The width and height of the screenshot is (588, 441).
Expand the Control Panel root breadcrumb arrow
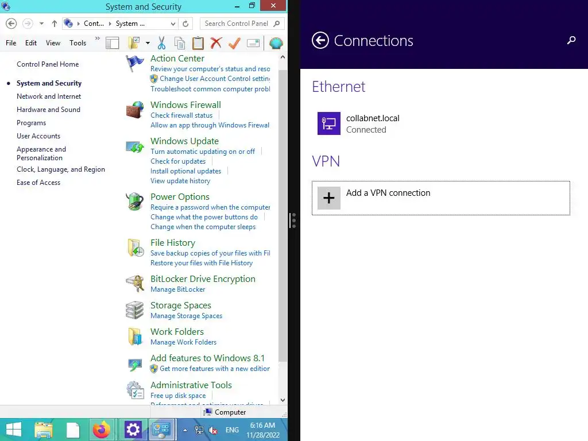78,24
